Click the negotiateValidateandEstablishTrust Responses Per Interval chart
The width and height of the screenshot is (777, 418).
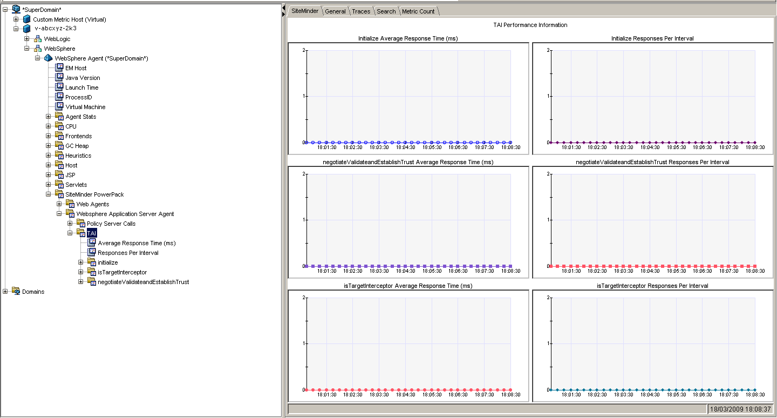coord(652,223)
